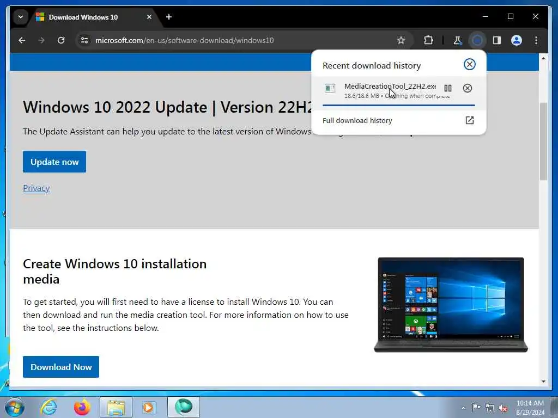Go back to the previous page
The height and width of the screenshot is (418, 558).
[x=22, y=40]
